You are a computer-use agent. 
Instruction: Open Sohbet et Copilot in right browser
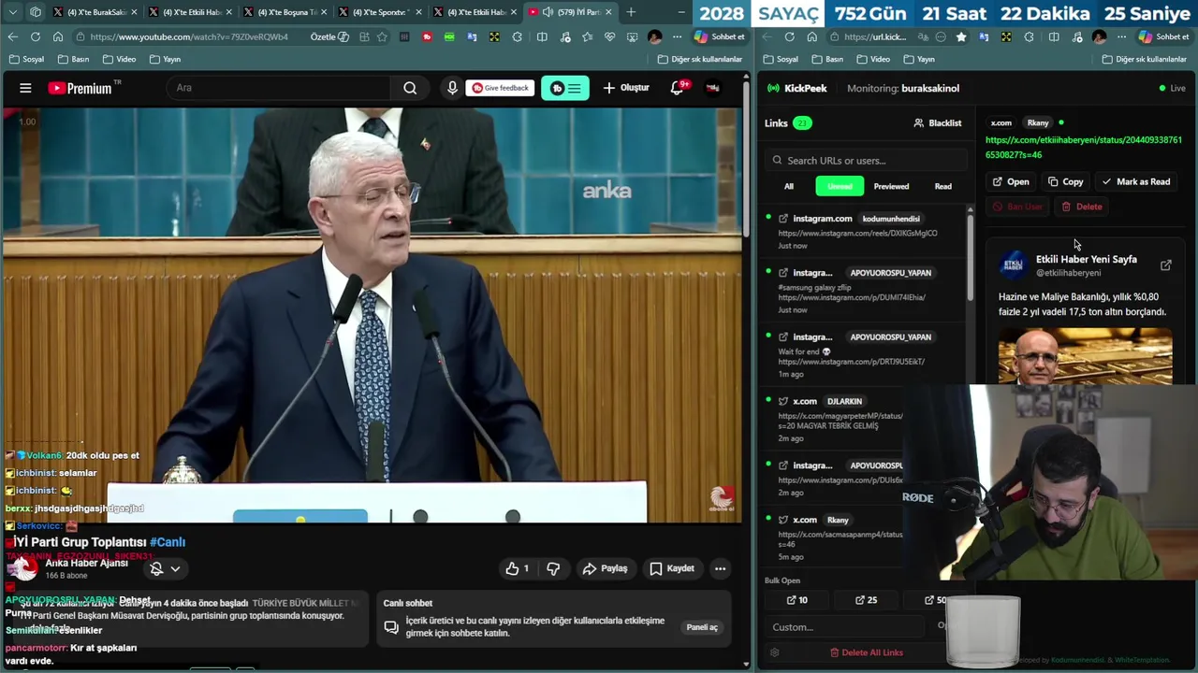tap(1163, 36)
